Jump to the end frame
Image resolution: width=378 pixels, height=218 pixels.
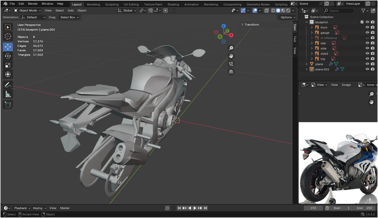click(x=205, y=208)
